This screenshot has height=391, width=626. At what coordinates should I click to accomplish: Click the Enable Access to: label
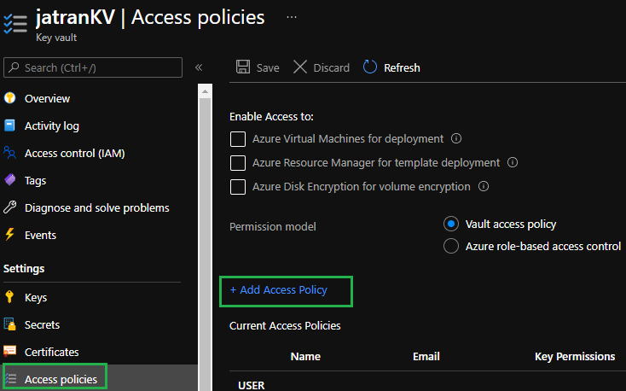271,116
